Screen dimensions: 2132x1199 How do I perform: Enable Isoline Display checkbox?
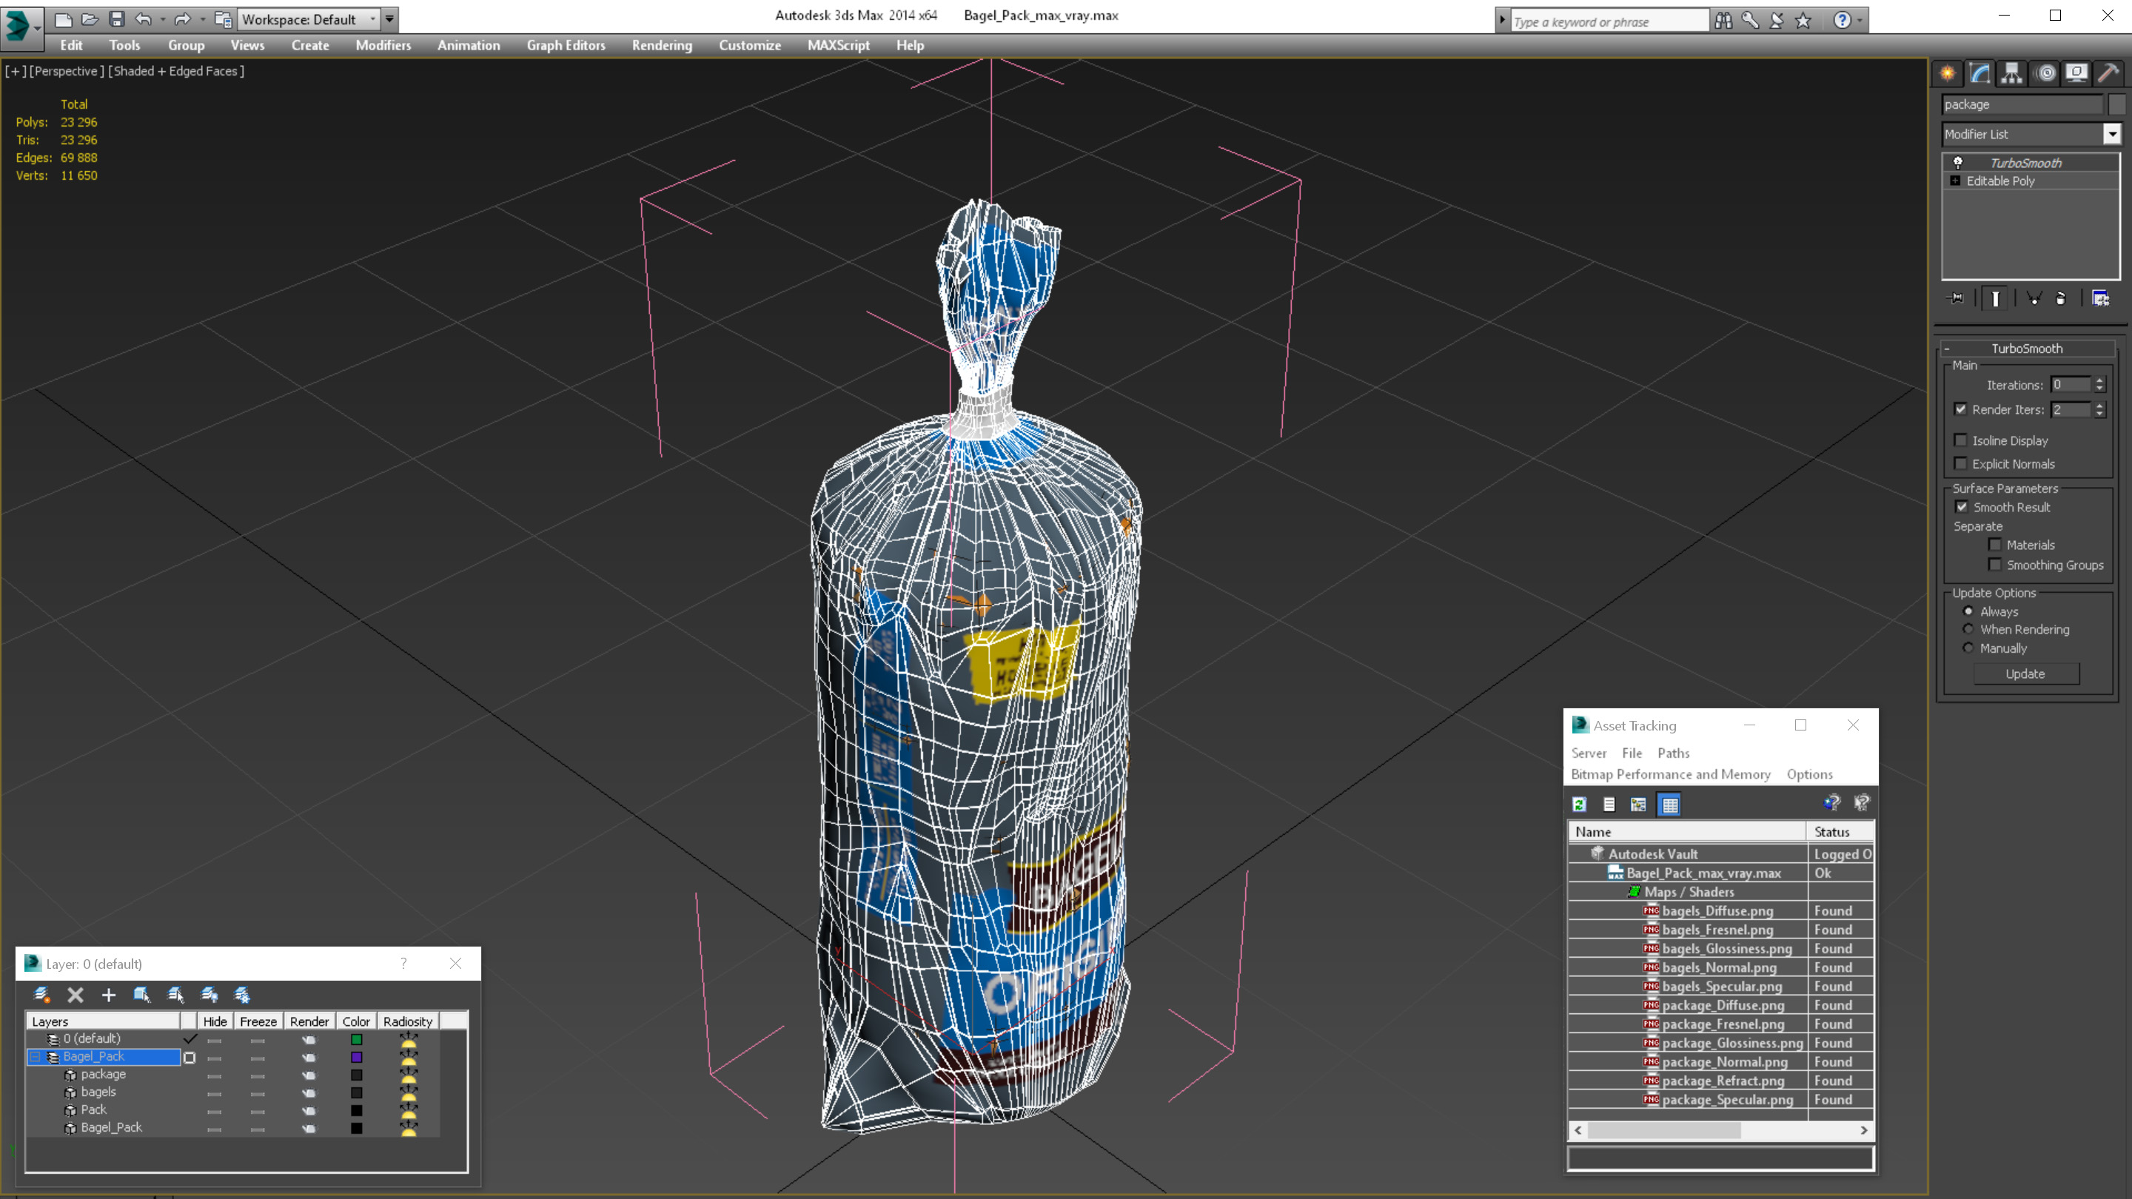pyautogui.click(x=1960, y=440)
